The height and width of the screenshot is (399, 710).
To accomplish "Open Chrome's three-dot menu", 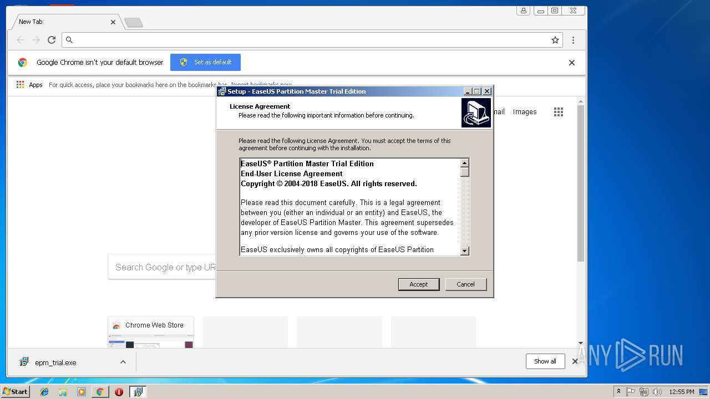I will click(x=573, y=40).
